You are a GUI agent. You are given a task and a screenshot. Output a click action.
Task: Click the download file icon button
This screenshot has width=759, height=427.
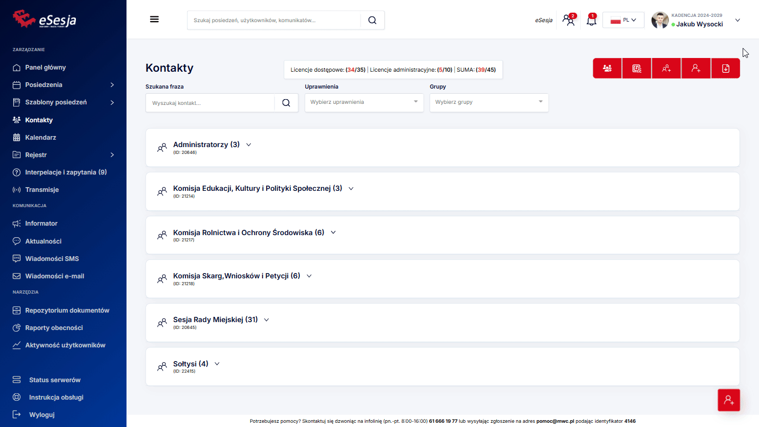[x=725, y=69]
